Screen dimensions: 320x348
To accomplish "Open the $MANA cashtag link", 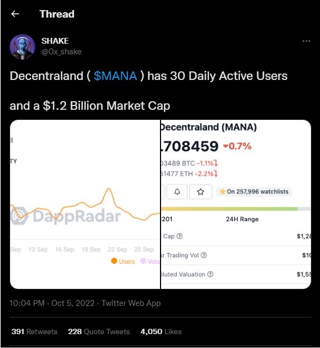I will point(115,76).
